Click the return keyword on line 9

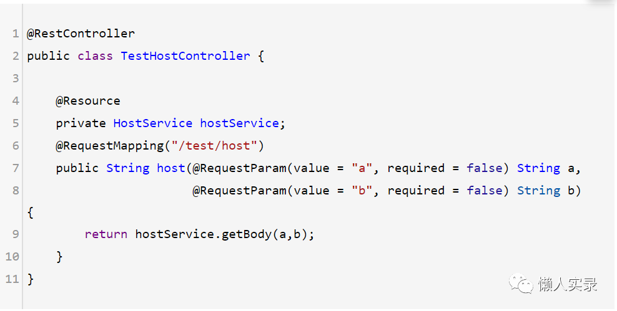[106, 234]
